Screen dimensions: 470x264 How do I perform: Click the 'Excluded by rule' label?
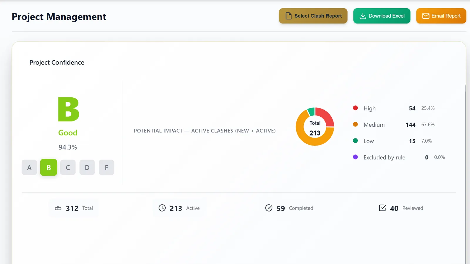click(384, 158)
